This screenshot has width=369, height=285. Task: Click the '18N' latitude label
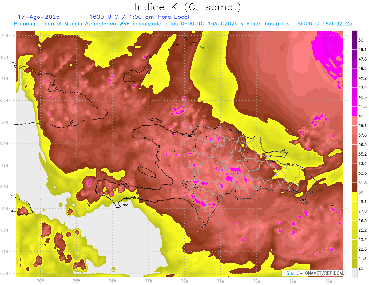click(x=5, y=208)
